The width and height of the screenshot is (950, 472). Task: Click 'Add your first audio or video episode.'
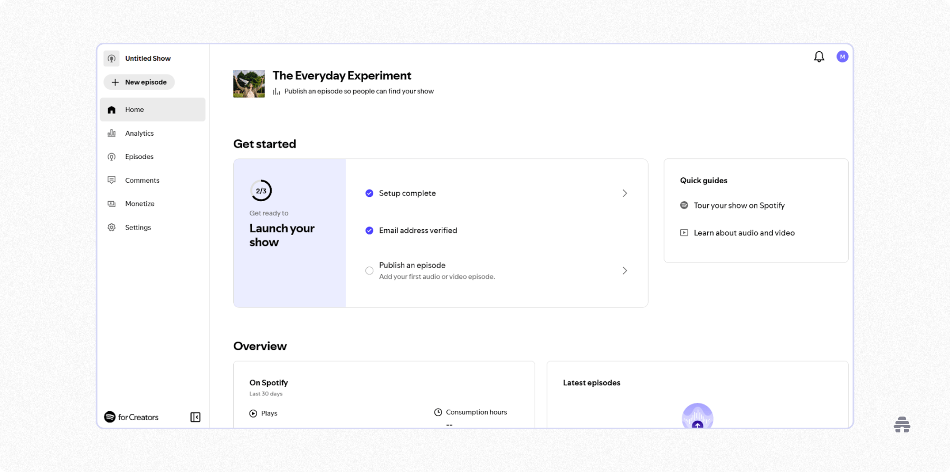(x=437, y=277)
